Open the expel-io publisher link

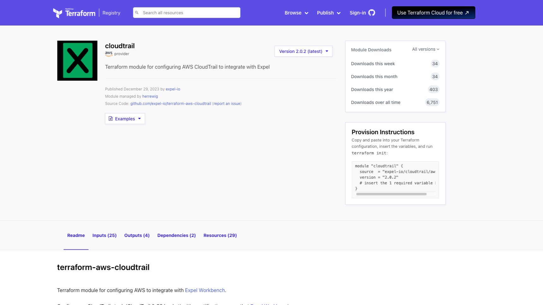(173, 89)
